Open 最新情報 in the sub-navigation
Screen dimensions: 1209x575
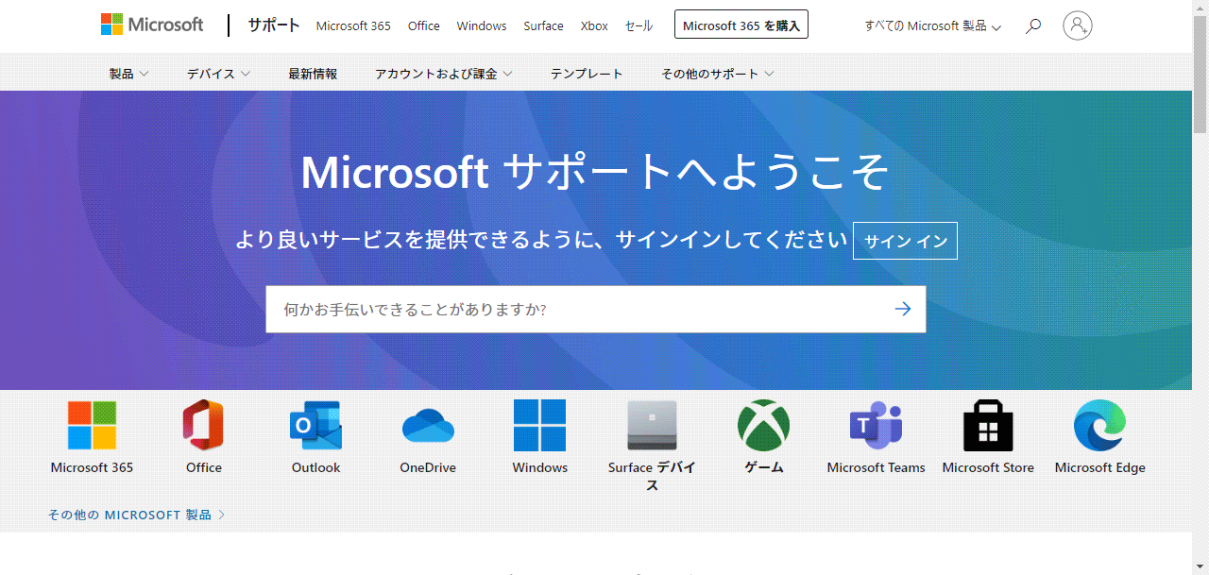313,74
